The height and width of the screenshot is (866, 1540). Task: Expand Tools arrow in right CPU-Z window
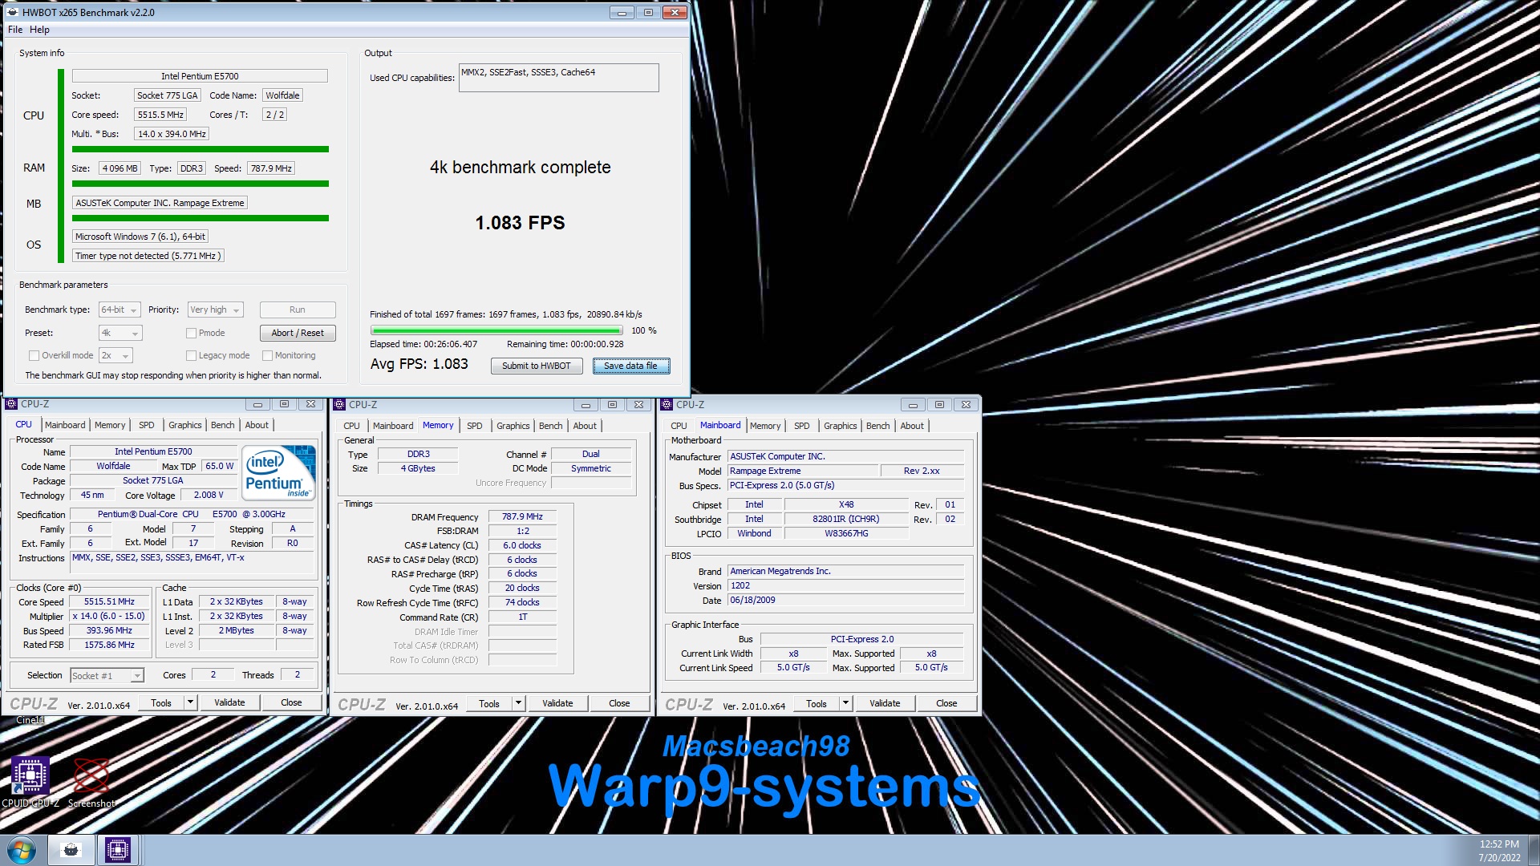(x=845, y=703)
